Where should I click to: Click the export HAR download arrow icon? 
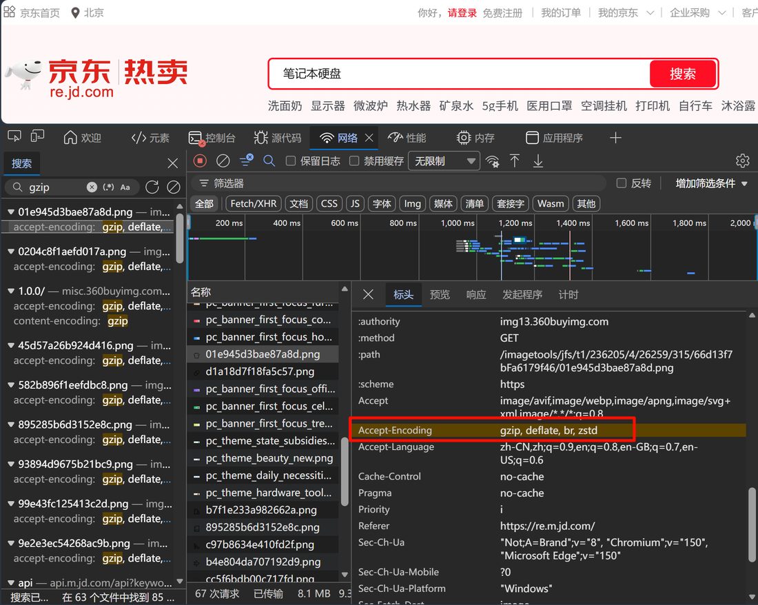(538, 161)
